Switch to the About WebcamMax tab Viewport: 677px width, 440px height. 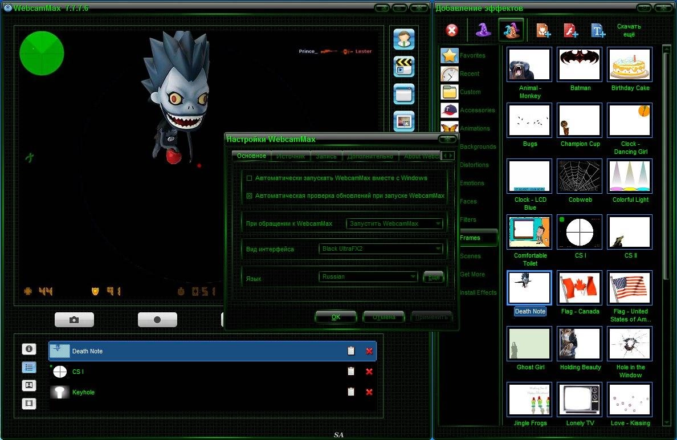[x=421, y=156]
